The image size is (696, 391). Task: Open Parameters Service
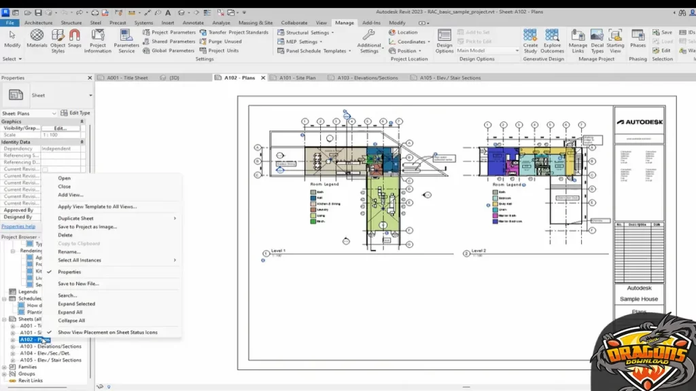(x=126, y=41)
